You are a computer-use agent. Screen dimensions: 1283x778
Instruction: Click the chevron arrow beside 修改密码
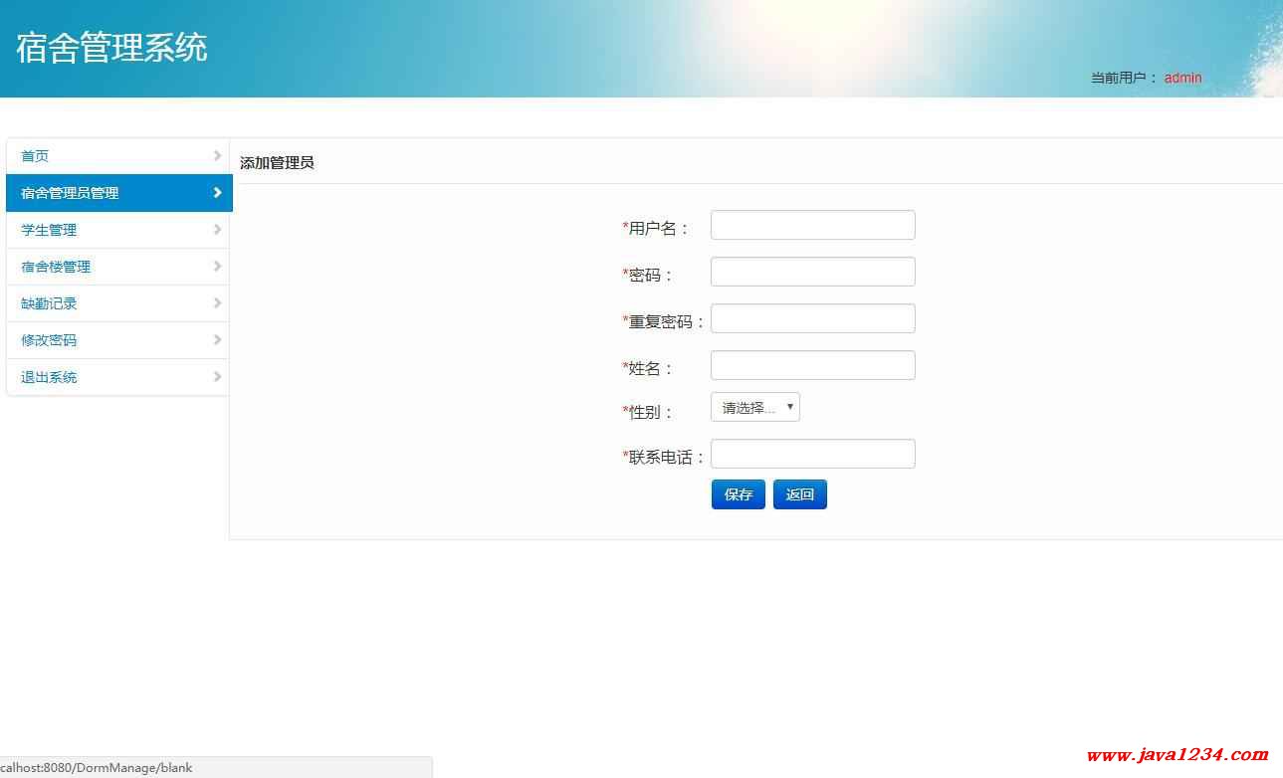tap(217, 340)
